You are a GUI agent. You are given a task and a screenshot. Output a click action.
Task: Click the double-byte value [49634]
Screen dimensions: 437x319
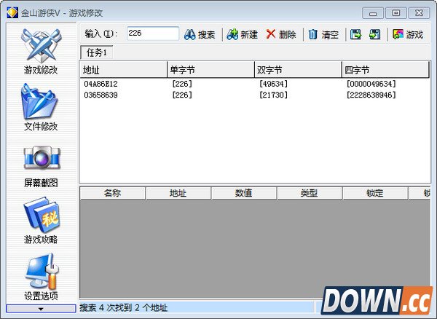pos(273,84)
